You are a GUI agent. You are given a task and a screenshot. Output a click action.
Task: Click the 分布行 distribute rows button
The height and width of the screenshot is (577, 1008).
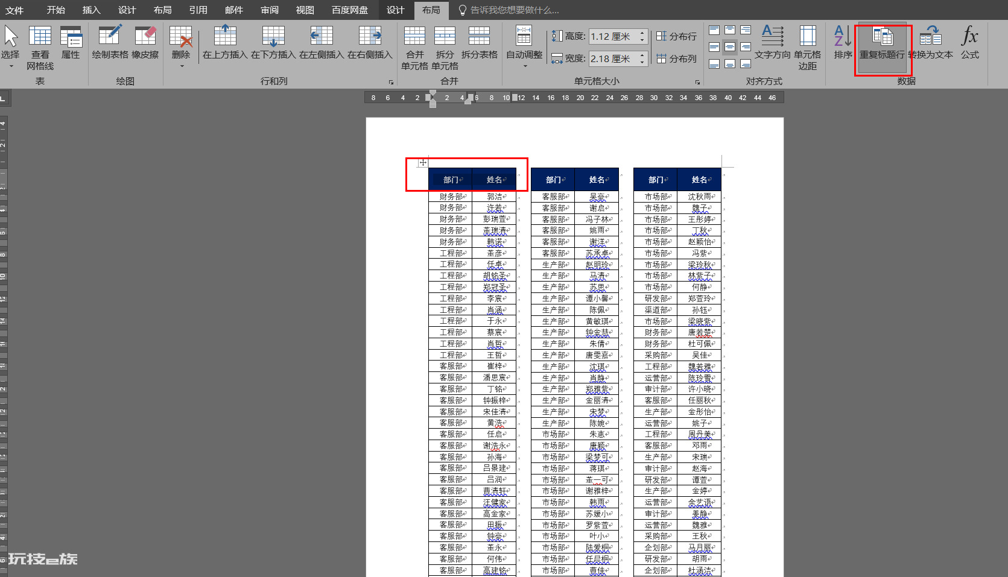coord(676,36)
